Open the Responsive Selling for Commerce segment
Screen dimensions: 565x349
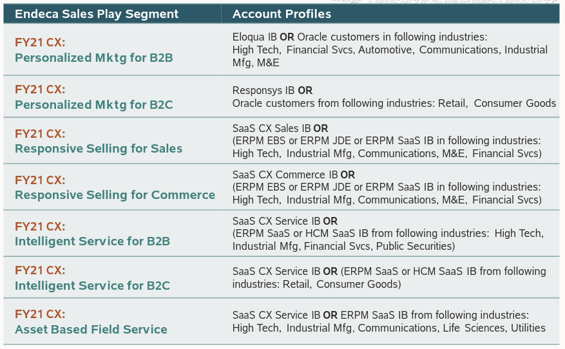[115, 195]
